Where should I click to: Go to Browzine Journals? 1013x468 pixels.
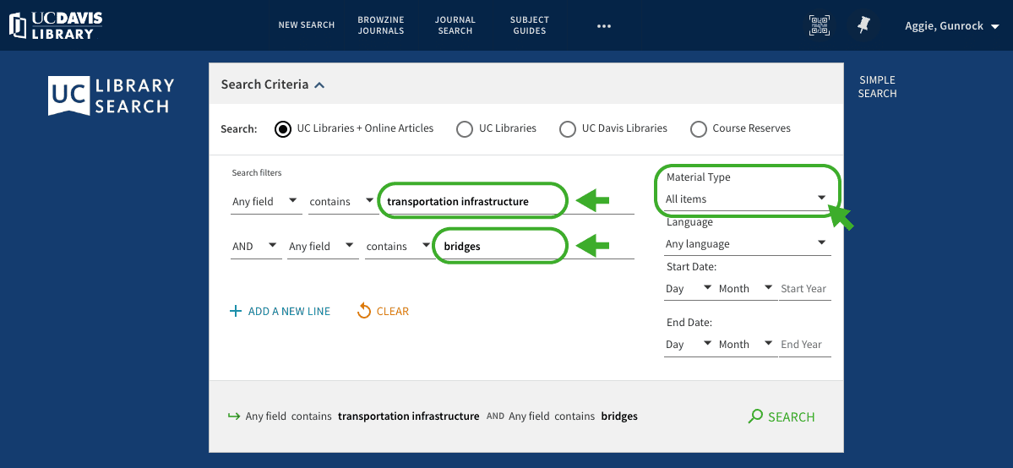pos(380,25)
